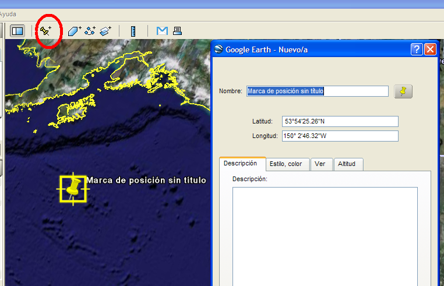Image resolution: width=444 pixels, height=286 pixels.
Task: Select the Add Path tool
Action: pos(90,31)
